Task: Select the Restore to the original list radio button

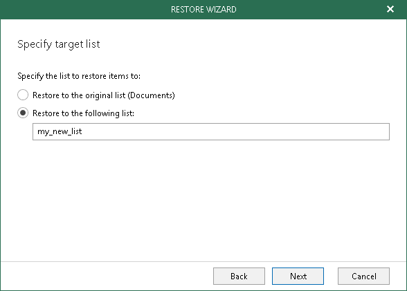Action: click(23, 95)
